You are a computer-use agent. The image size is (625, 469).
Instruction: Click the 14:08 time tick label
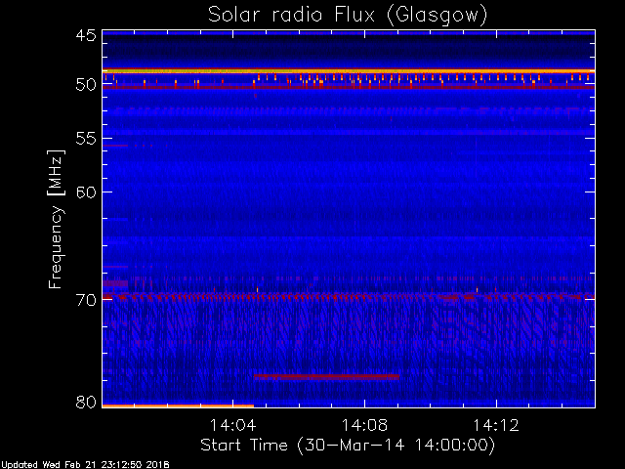click(364, 425)
